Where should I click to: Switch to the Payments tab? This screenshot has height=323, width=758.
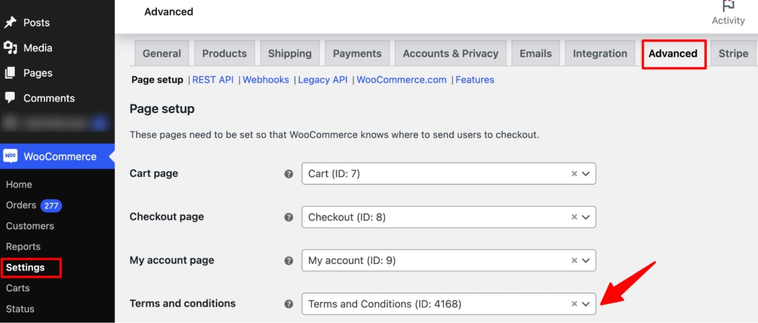tap(357, 53)
